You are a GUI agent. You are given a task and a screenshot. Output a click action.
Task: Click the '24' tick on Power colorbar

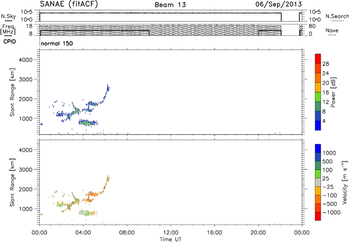325,73
